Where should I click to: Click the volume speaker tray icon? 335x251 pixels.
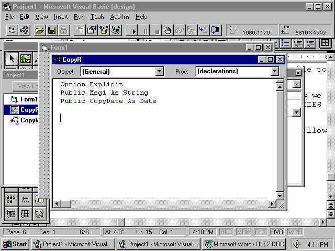click(x=297, y=244)
